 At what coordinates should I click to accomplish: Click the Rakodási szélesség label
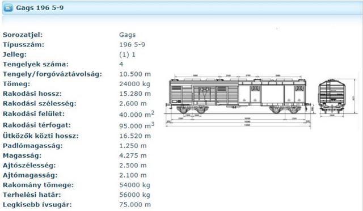coord(40,104)
